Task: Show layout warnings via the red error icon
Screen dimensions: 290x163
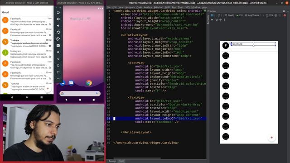Action: (285, 15)
